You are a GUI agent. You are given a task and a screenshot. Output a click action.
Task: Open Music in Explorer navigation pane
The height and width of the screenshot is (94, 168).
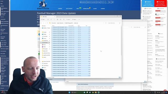click(44, 45)
